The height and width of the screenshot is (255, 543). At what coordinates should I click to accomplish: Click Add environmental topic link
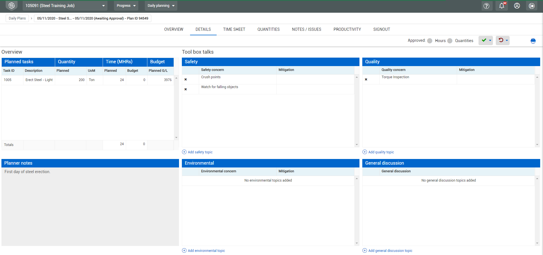206,251
